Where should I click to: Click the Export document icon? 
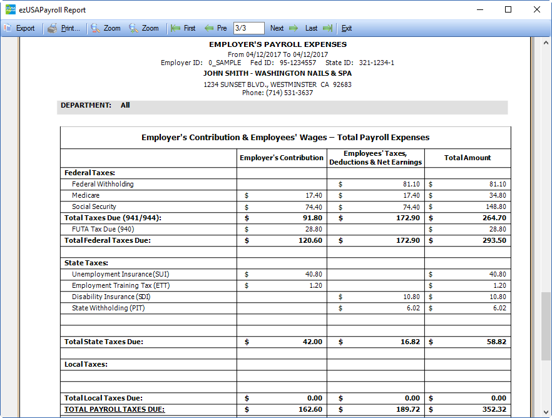[x=8, y=28]
